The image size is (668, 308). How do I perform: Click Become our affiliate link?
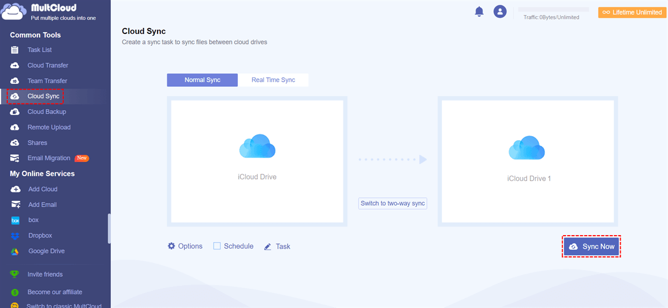pyautogui.click(x=55, y=292)
